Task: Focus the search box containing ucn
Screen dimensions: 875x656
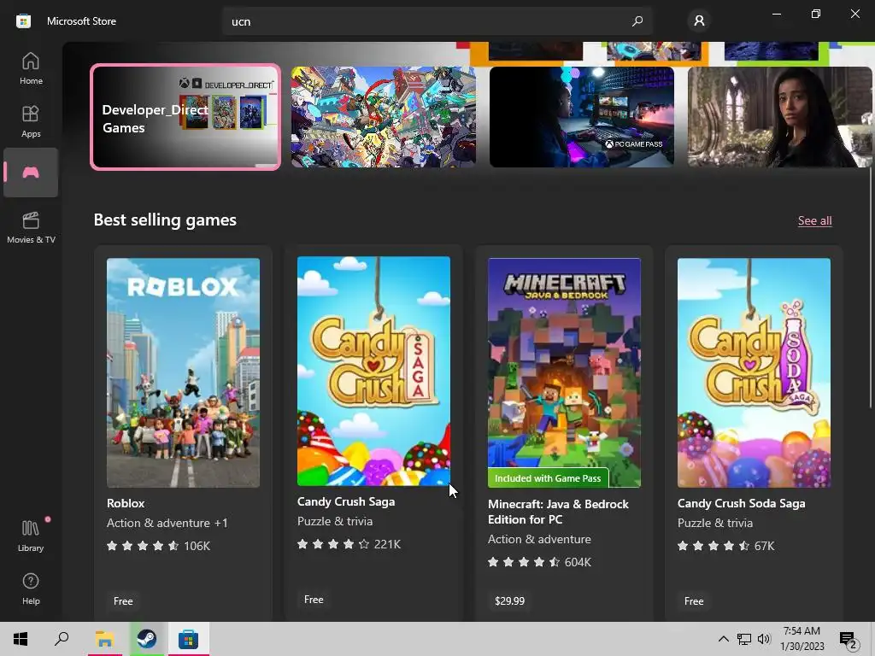Action: [x=437, y=21]
